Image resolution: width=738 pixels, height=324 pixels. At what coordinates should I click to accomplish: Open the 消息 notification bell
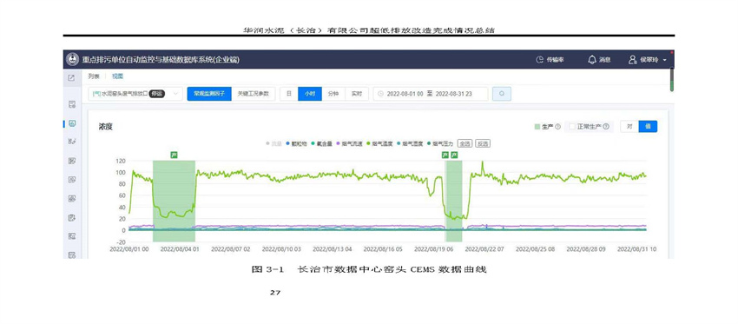coord(592,60)
